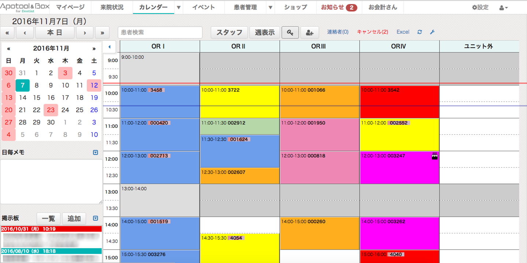The height and width of the screenshot is (263, 527).
Task: Go to previous day with single-left arrow
Action: click(25, 33)
